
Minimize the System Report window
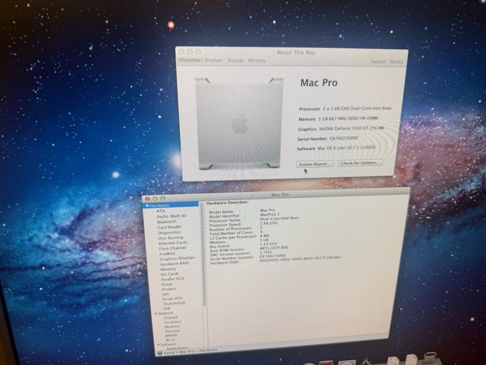click(155, 198)
